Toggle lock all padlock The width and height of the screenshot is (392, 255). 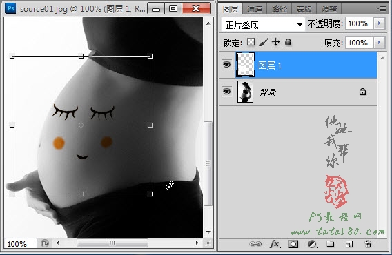coord(288,42)
